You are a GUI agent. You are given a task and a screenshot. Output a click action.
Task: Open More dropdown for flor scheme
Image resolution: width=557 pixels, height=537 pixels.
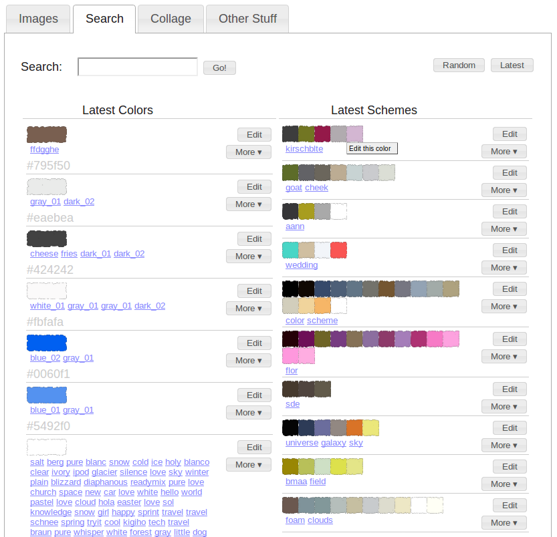click(x=504, y=356)
